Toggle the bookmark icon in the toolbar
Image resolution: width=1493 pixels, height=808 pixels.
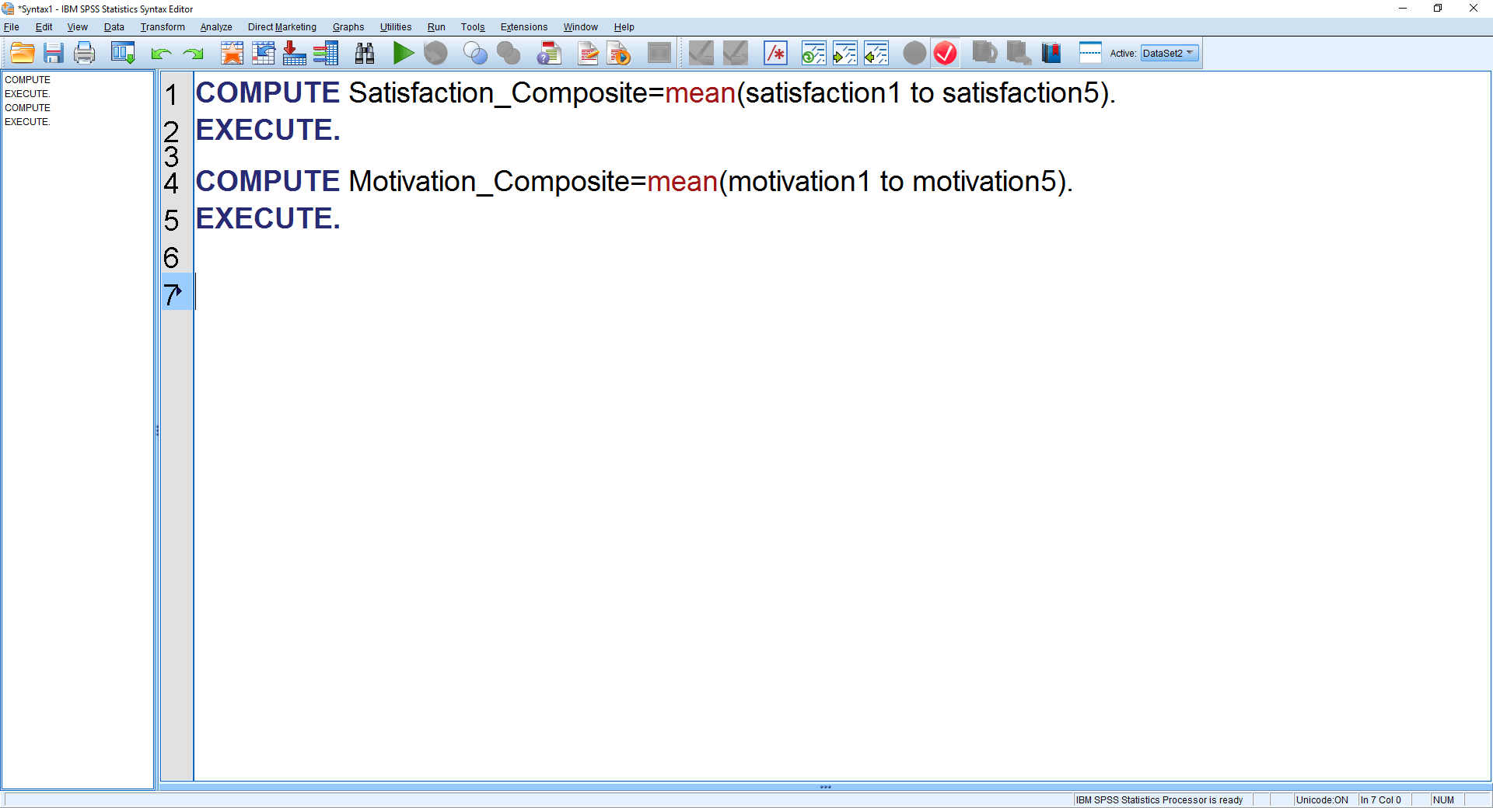click(1051, 53)
